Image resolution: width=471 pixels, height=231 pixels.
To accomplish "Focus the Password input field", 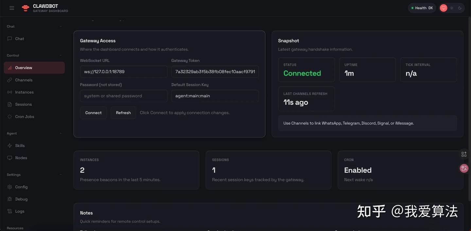I will coord(124,96).
